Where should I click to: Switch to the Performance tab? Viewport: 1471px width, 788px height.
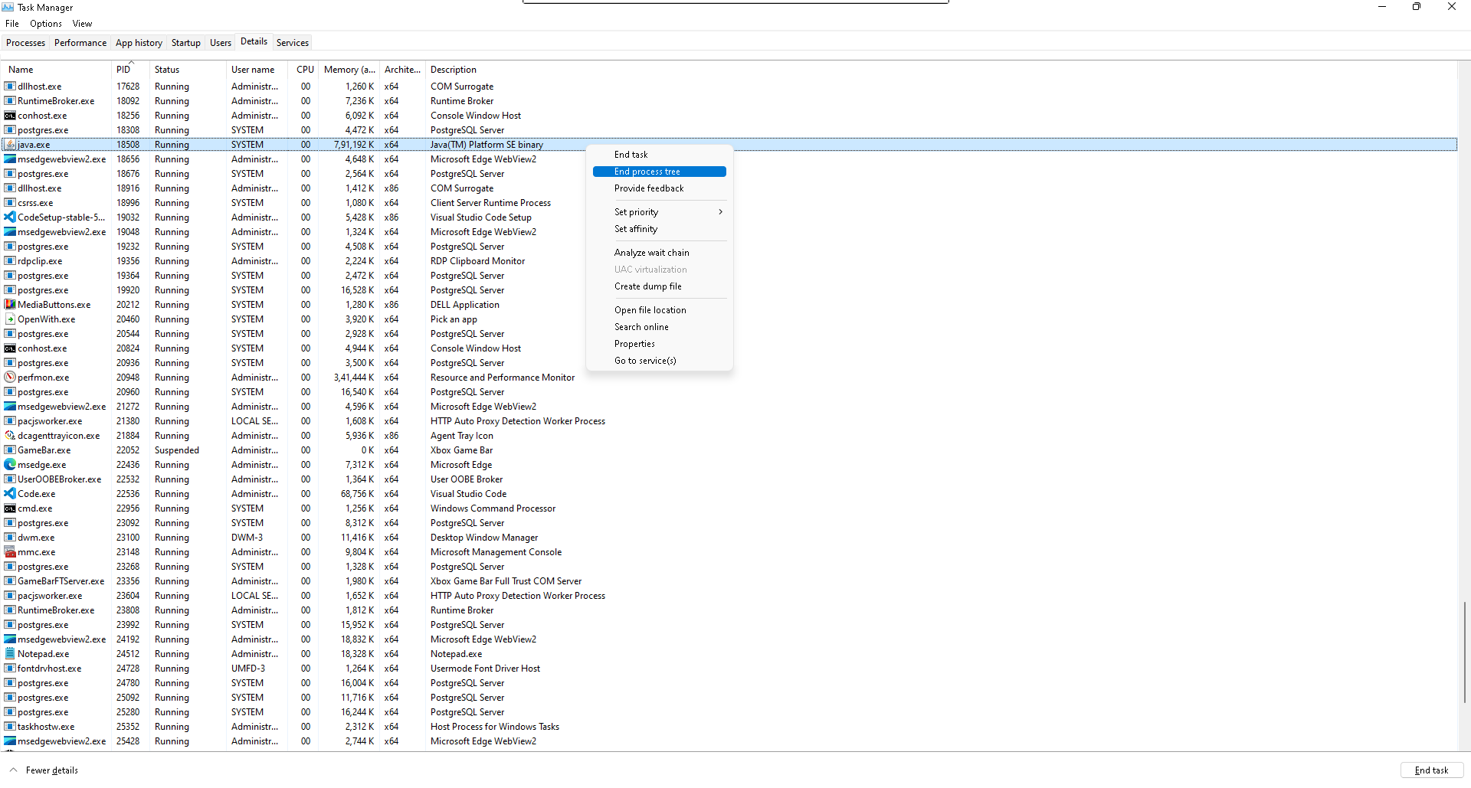coord(80,43)
